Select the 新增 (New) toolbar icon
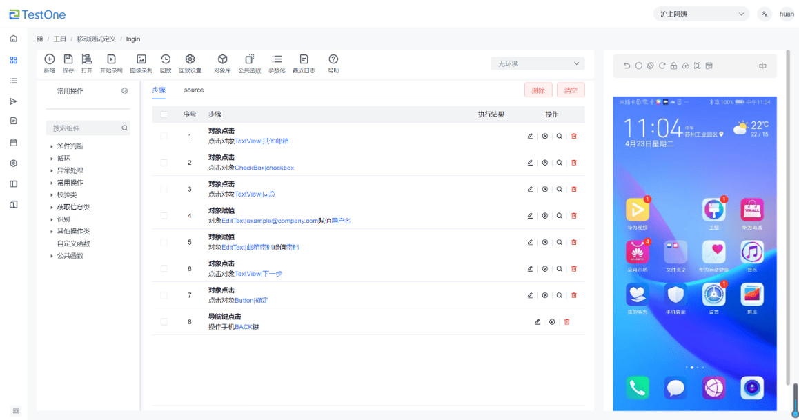This screenshot has width=799, height=420. click(x=49, y=63)
